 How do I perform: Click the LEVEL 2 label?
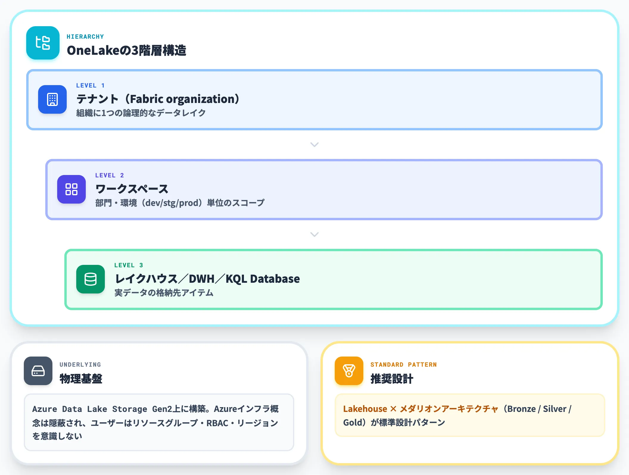(110, 175)
